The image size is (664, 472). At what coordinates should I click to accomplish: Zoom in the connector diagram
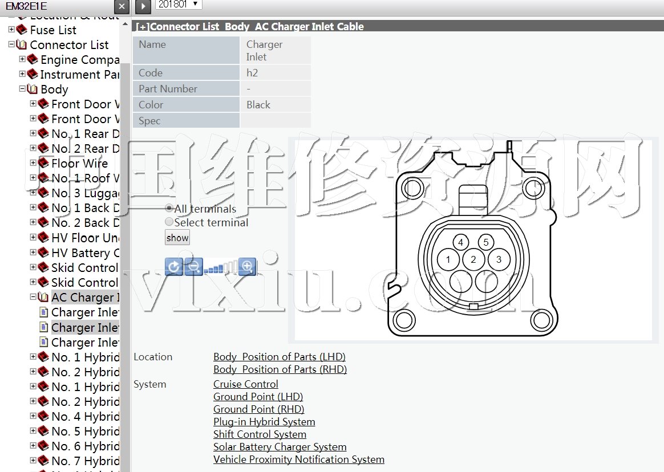(x=247, y=266)
